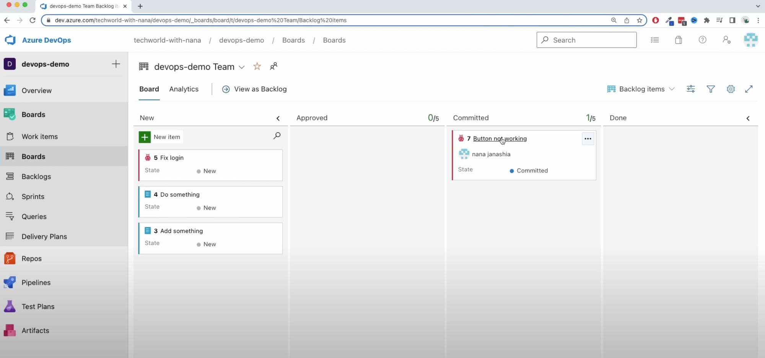
Task: Add a New item to the board
Action: click(160, 137)
